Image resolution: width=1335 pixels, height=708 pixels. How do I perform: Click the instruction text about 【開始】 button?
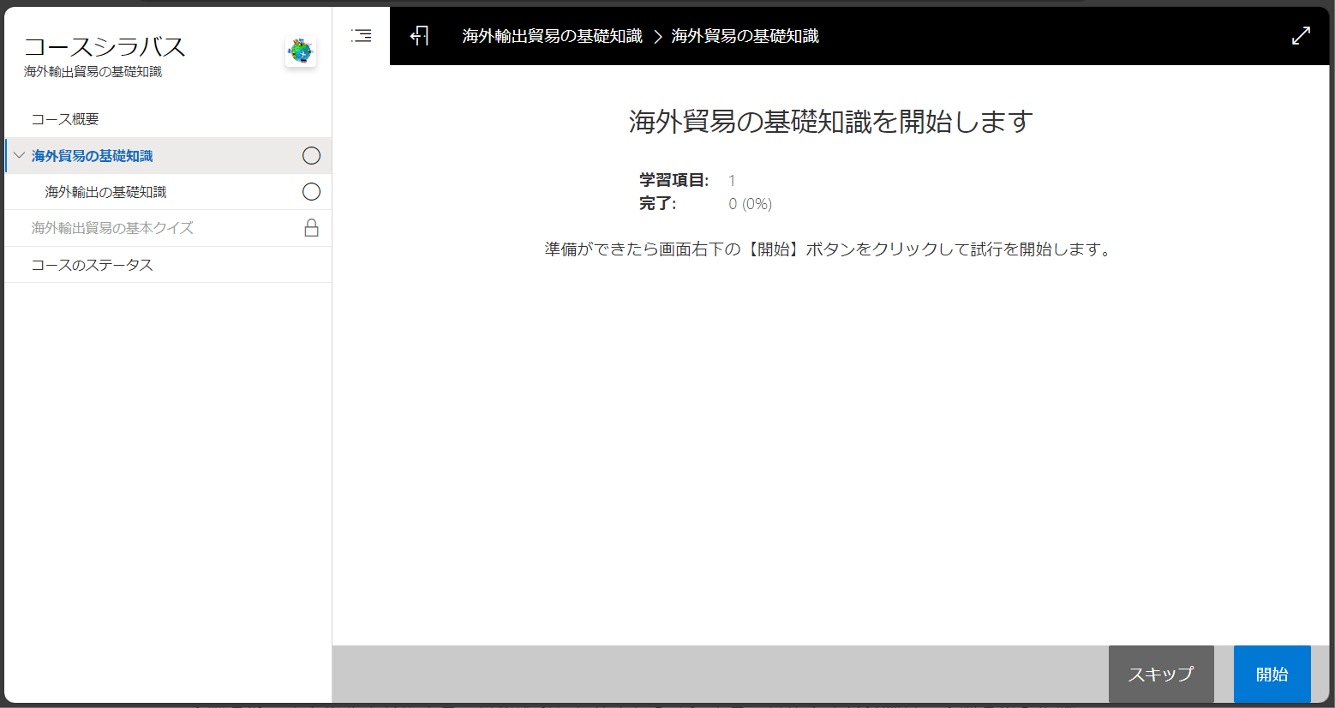[x=829, y=249]
